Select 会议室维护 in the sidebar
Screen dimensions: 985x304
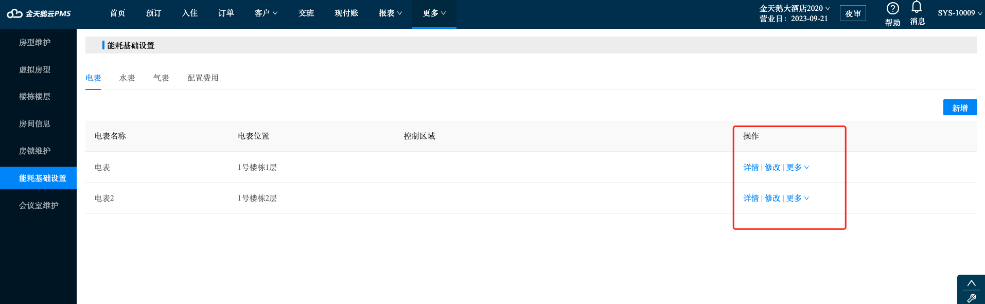pyautogui.click(x=39, y=206)
